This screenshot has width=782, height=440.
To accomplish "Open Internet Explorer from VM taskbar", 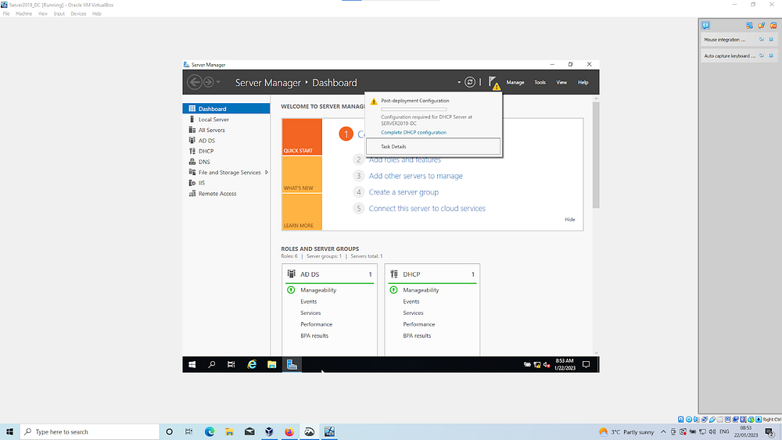I will click(252, 364).
